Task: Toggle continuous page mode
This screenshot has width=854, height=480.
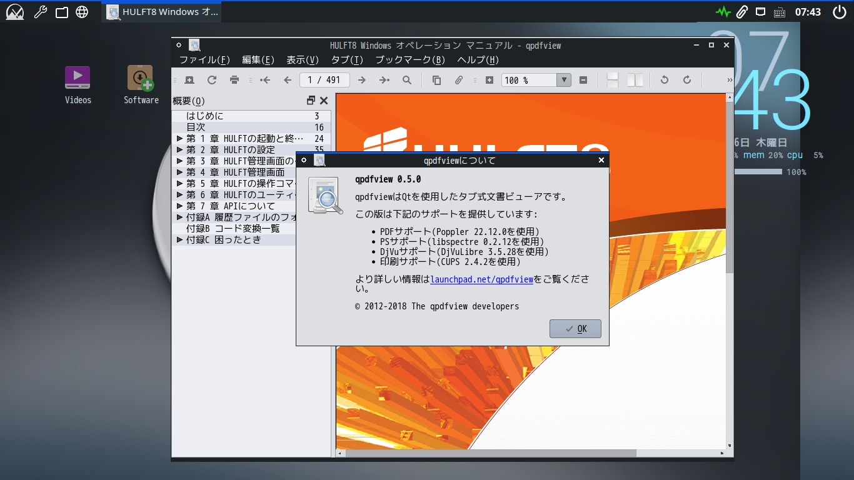Action: pyautogui.click(x=613, y=80)
